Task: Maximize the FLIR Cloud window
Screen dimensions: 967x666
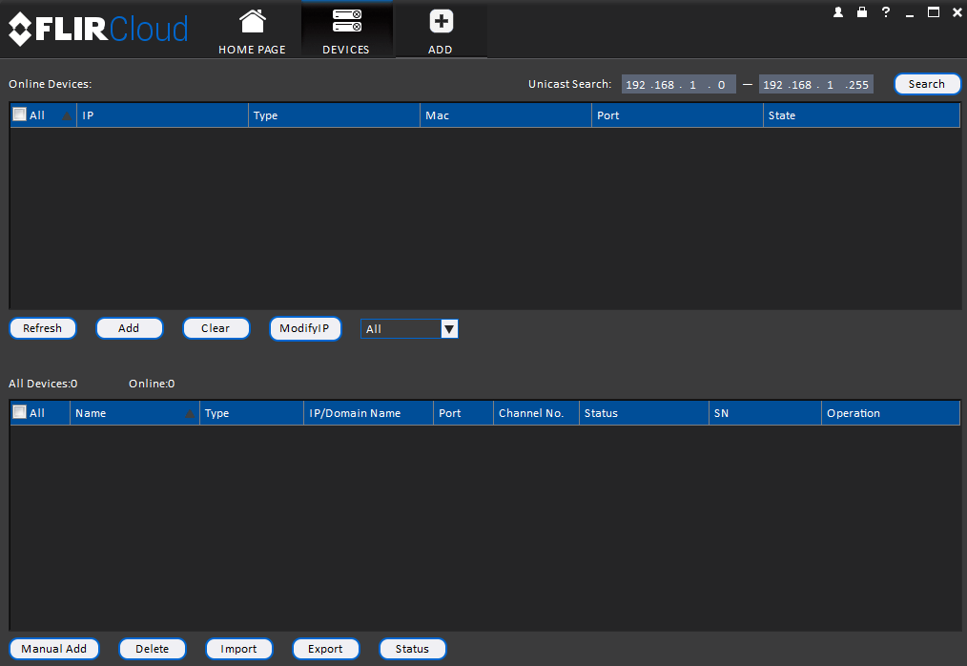Action: click(934, 12)
